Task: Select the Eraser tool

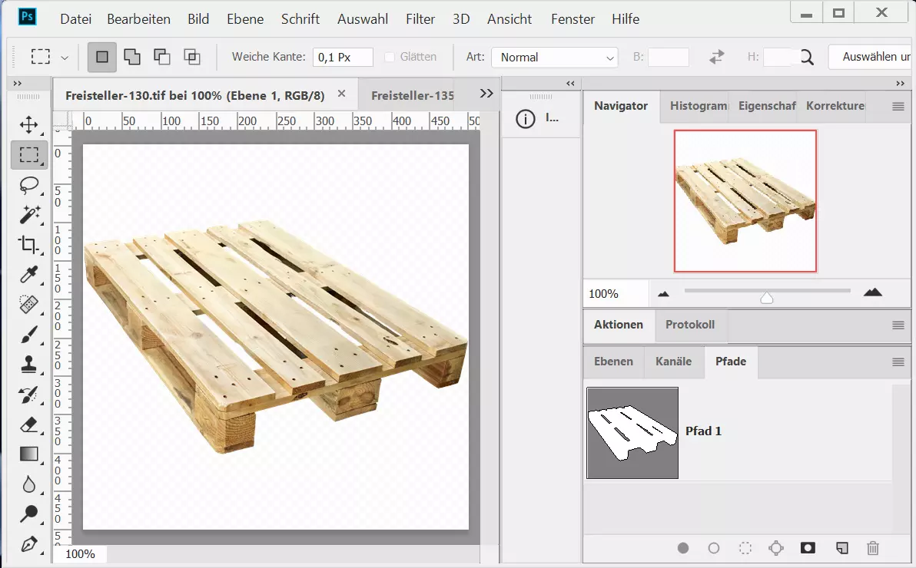Action: coord(28,424)
